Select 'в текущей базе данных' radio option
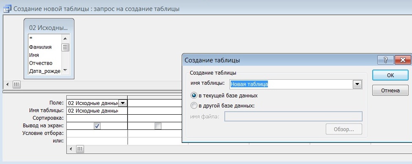Image resolution: width=412 pixels, height=164 pixels. tap(194, 96)
